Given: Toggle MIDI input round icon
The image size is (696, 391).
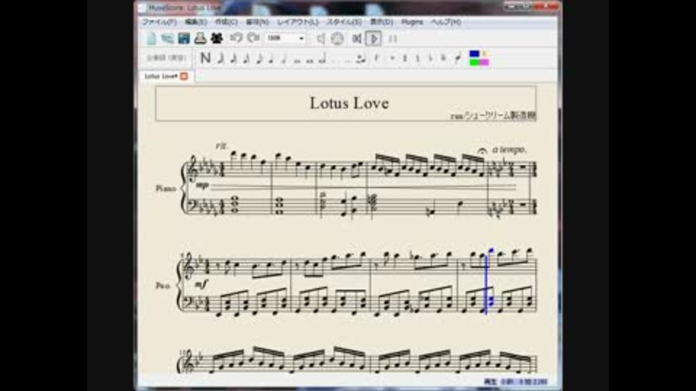Looking at the screenshot, I should 337,38.
